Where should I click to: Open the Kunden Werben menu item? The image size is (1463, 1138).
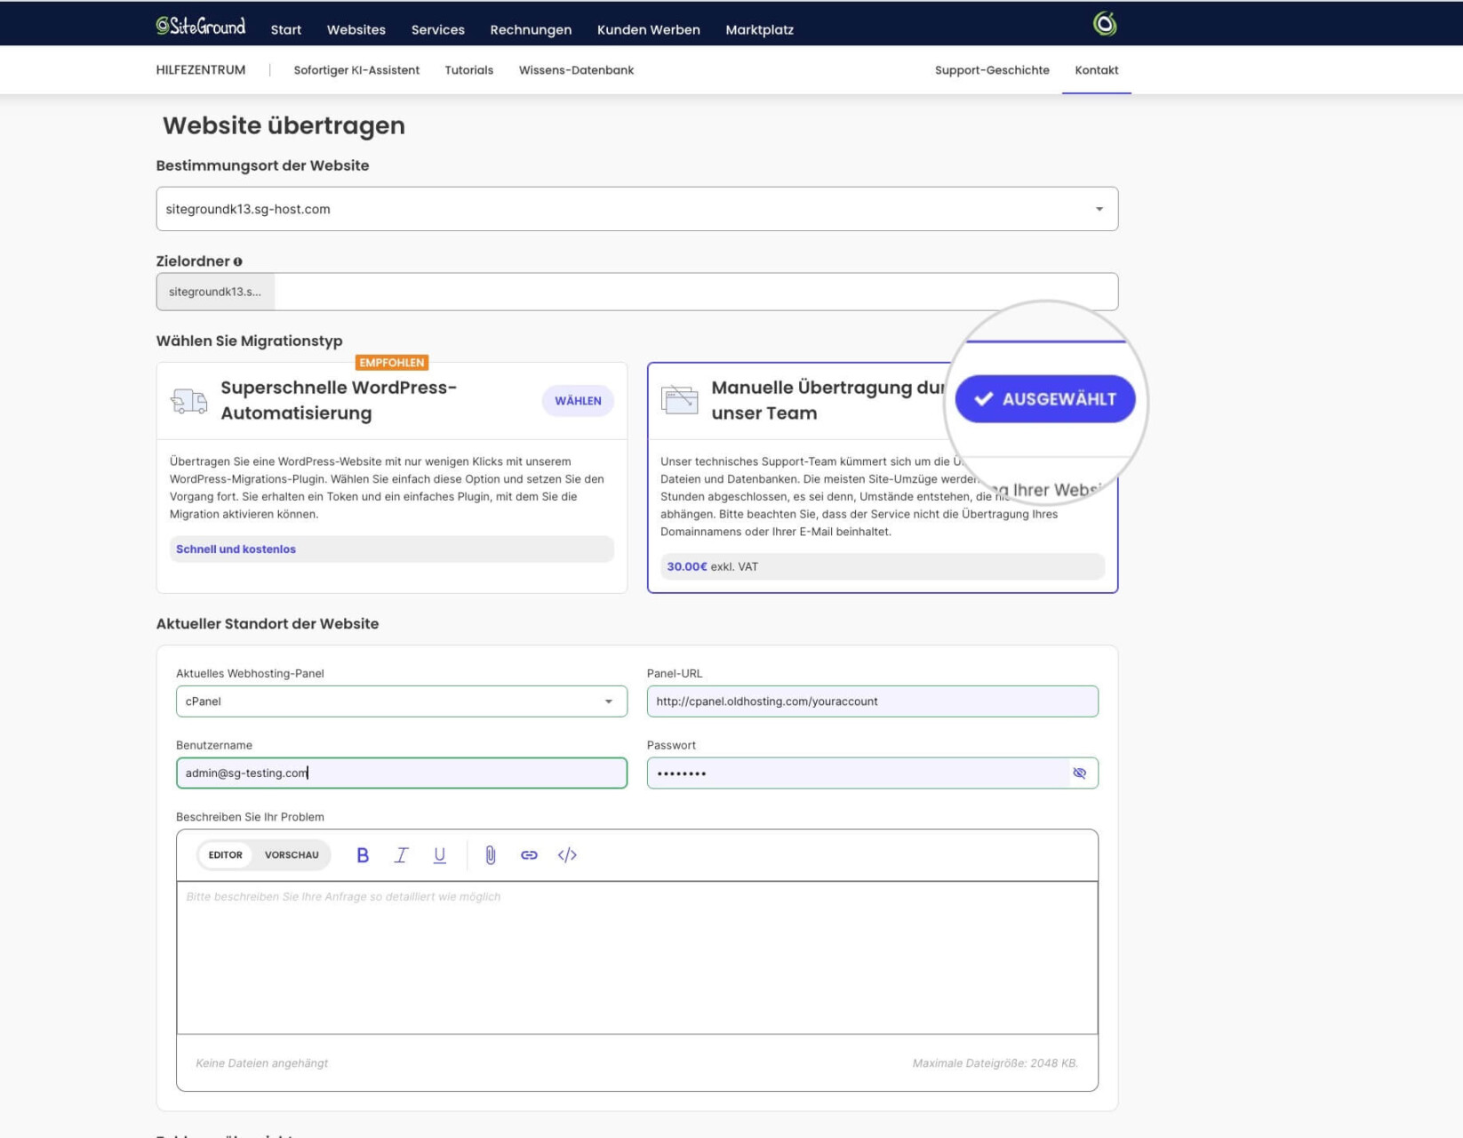click(649, 29)
